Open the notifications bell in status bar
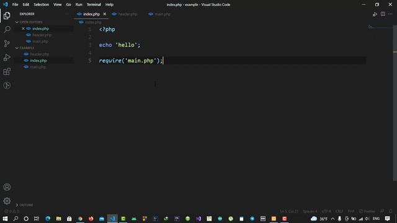 click(390, 211)
